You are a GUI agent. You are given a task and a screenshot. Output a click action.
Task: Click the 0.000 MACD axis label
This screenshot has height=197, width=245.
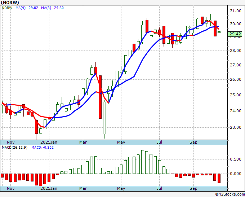click(236, 174)
